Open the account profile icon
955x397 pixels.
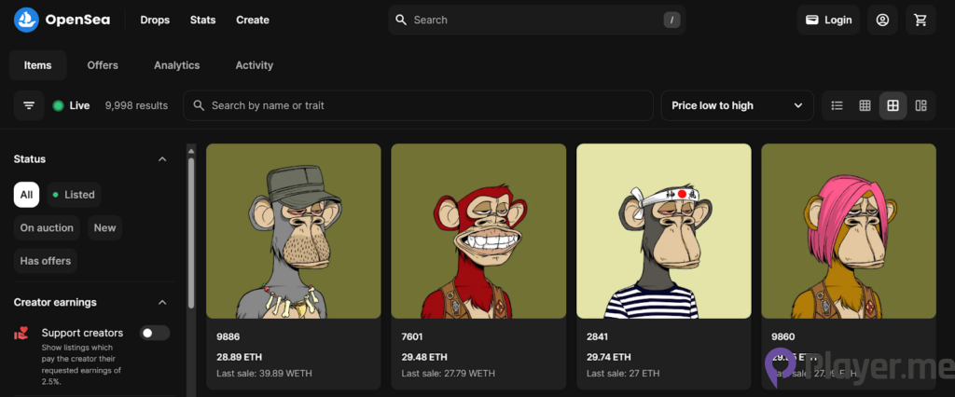tap(882, 20)
